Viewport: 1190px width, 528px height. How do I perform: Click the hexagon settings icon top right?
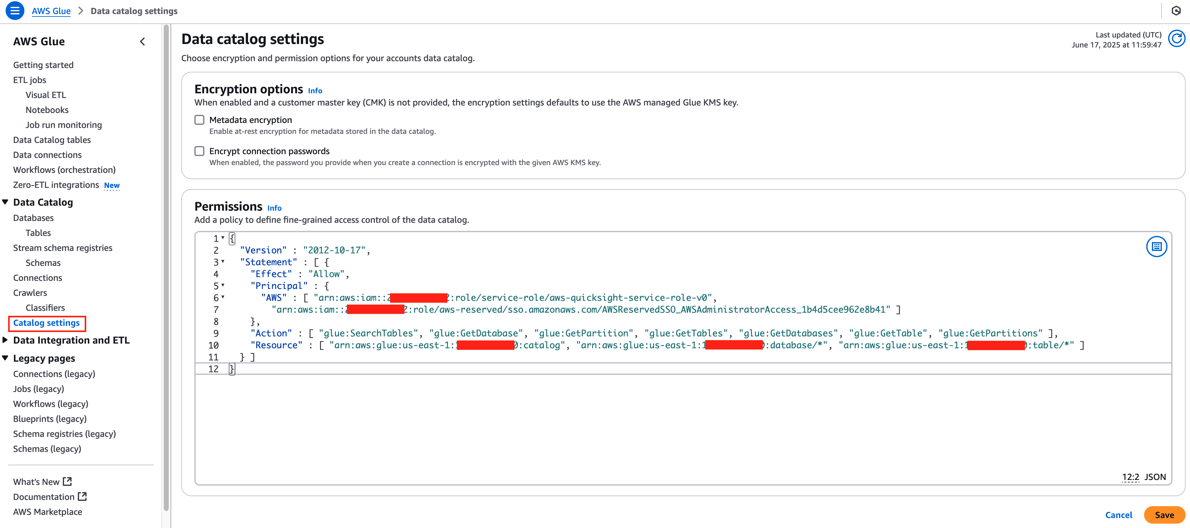point(1176,11)
